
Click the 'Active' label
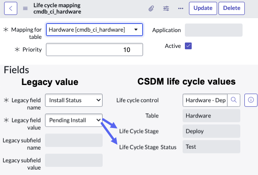(173, 46)
